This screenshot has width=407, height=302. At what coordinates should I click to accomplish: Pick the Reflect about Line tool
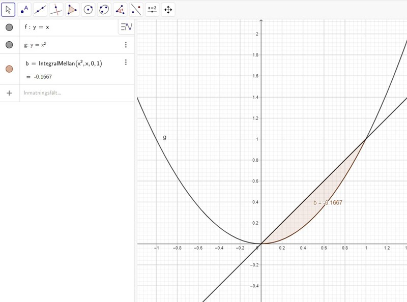pos(136,9)
